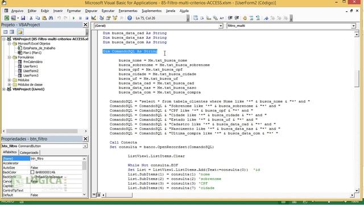
Task: Open the Editar menu
Action: tap(32, 11)
